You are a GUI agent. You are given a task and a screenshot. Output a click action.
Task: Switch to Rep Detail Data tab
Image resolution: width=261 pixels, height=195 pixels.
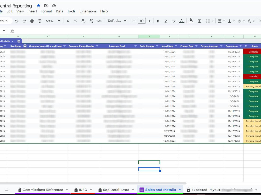[x=116, y=190]
